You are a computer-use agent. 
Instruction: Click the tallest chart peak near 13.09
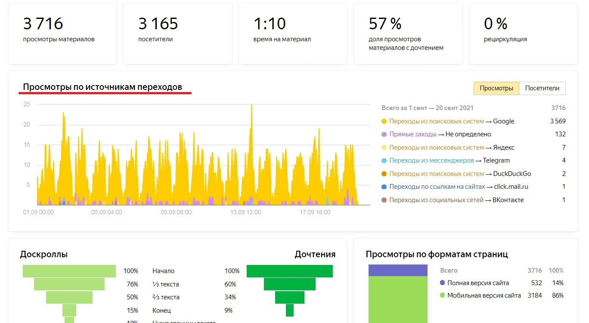(x=251, y=108)
